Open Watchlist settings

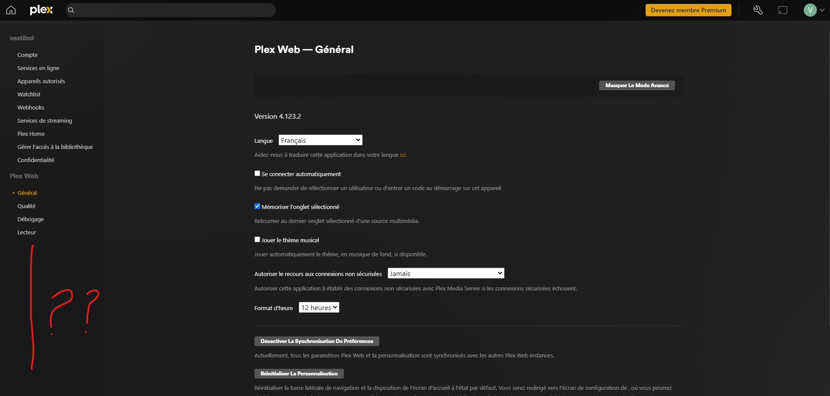point(29,94)
